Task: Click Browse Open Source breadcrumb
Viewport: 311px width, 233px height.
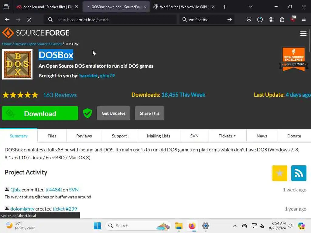Action: pyautogui.click(x=31, y=44)
